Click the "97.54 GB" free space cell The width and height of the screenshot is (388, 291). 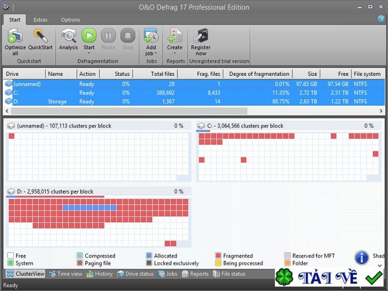point(338,84)
